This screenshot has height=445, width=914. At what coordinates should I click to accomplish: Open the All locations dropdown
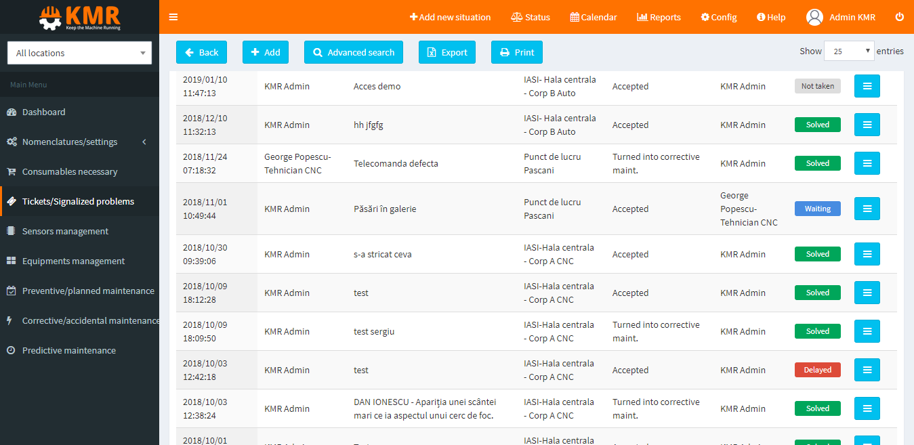tap(79, 53)
